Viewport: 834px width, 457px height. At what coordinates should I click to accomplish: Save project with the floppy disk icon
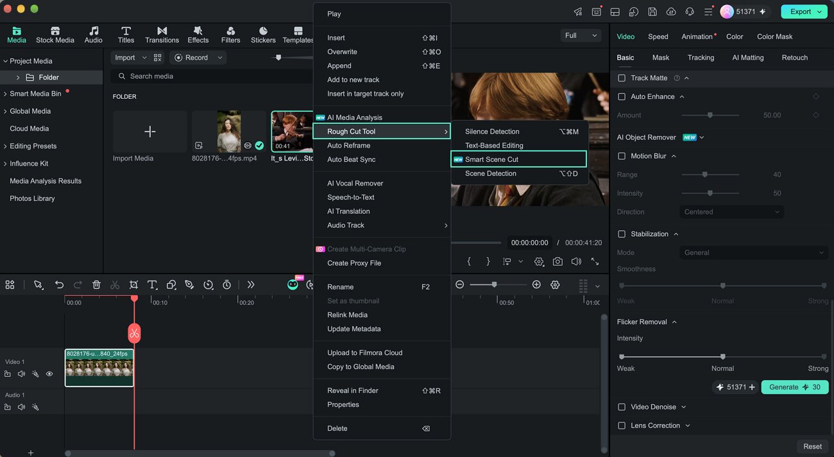[x=652, y=12]
